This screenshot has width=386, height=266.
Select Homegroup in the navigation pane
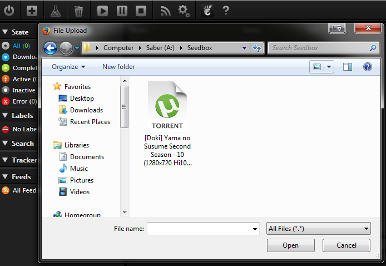77,214
